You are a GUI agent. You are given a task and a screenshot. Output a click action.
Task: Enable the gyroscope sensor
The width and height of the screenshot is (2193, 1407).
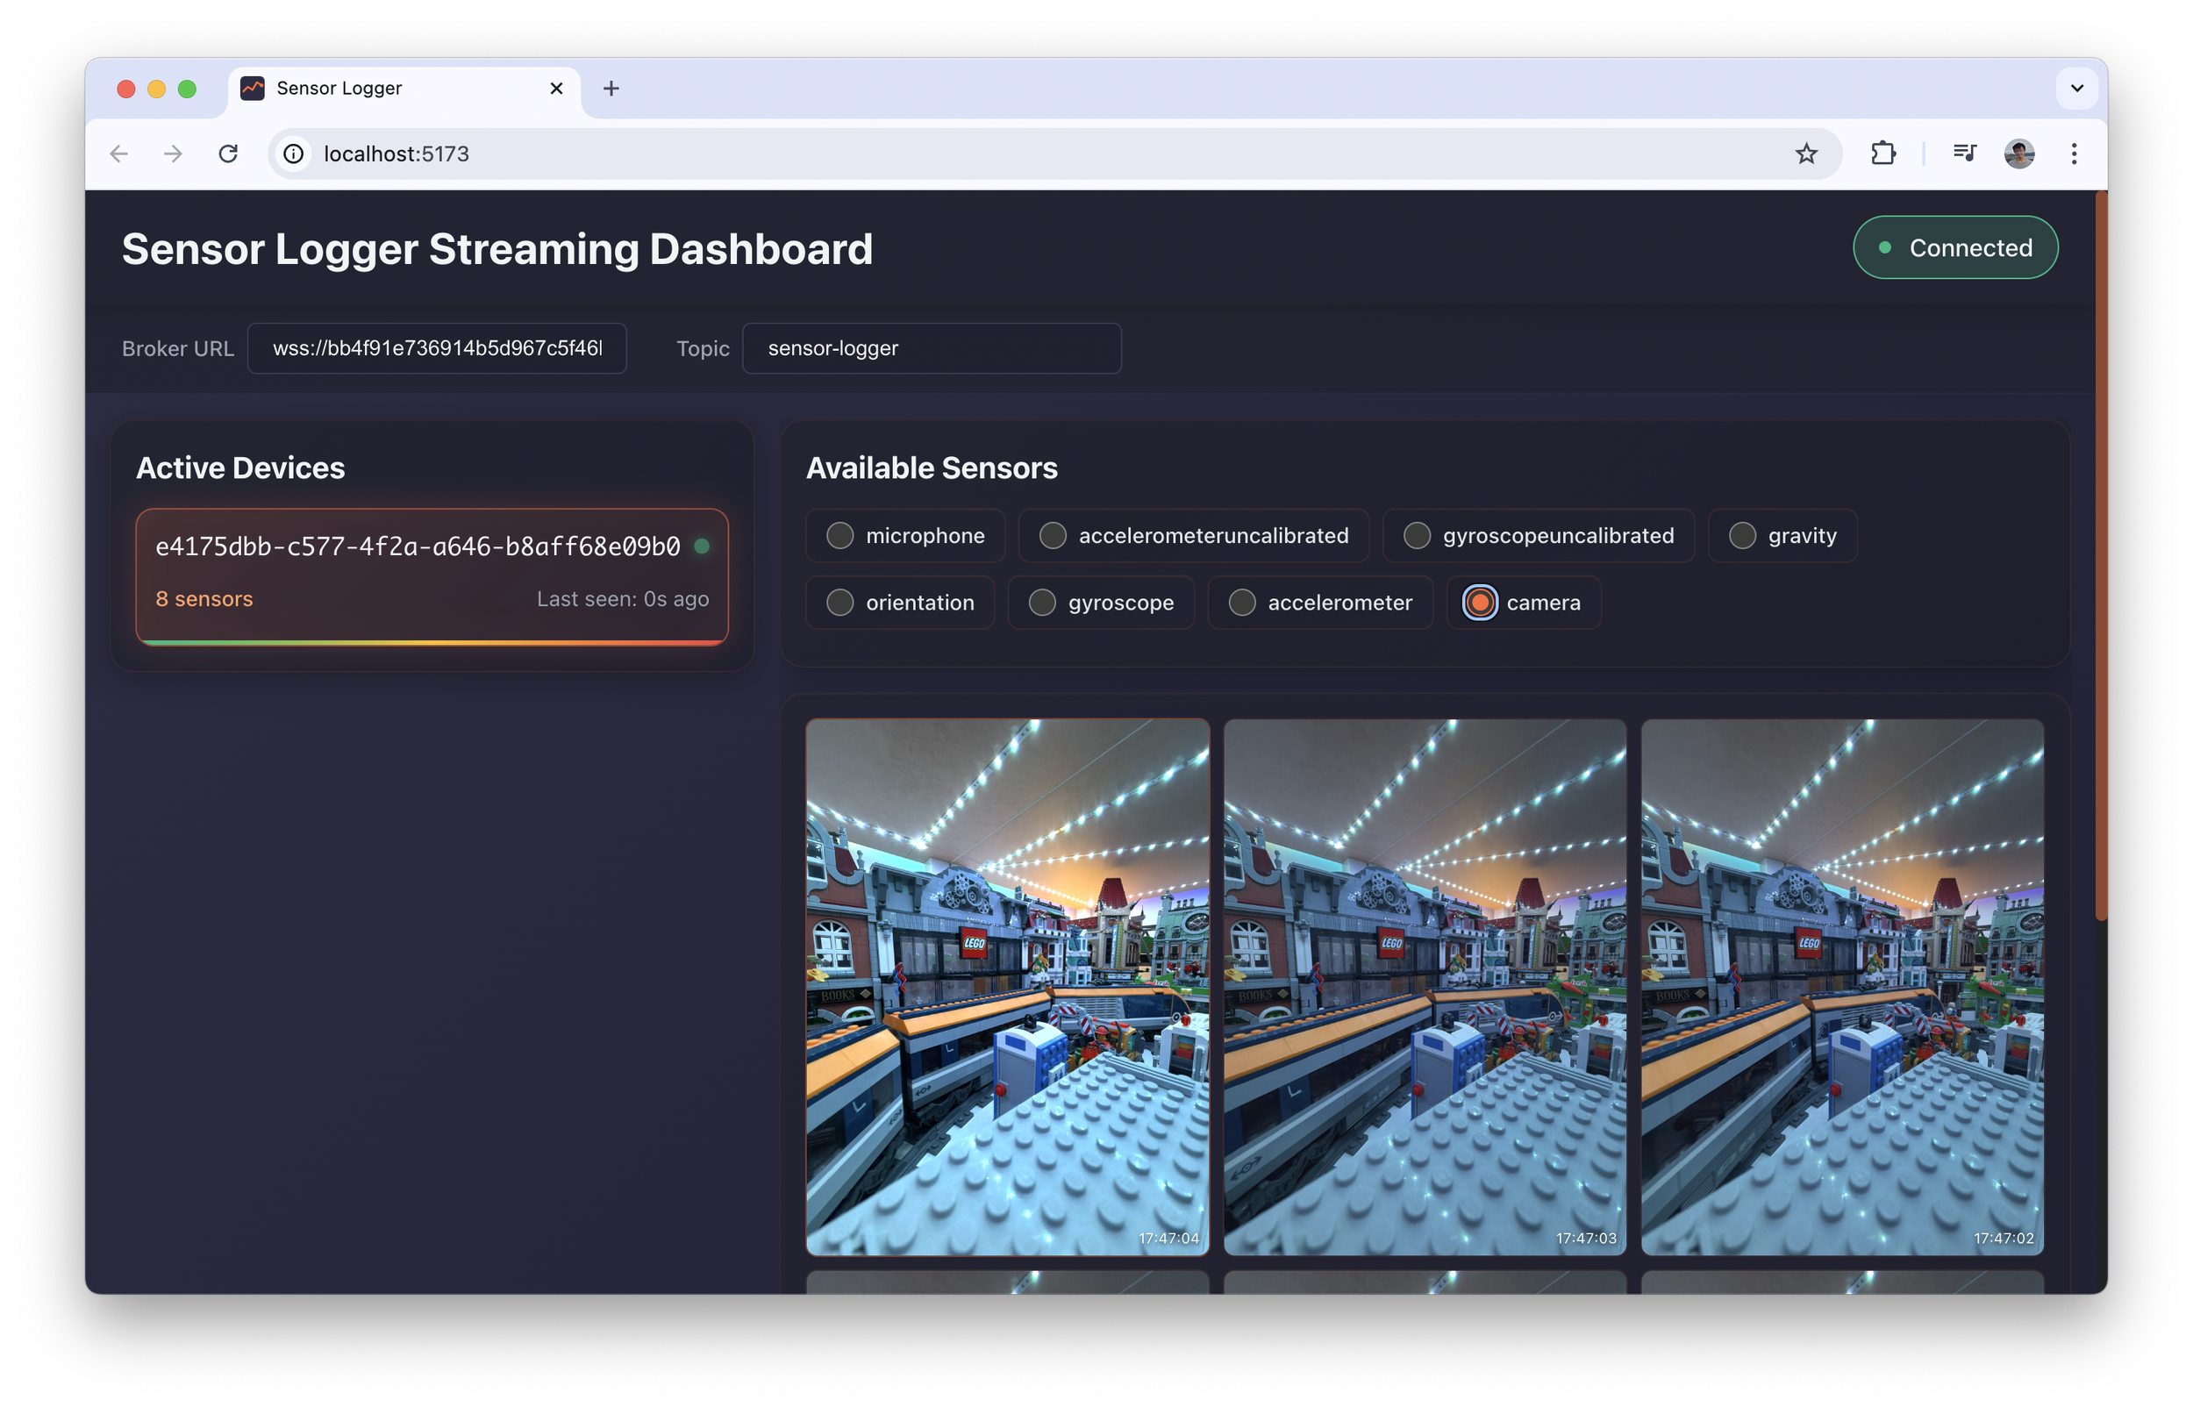click(1101, 602)
